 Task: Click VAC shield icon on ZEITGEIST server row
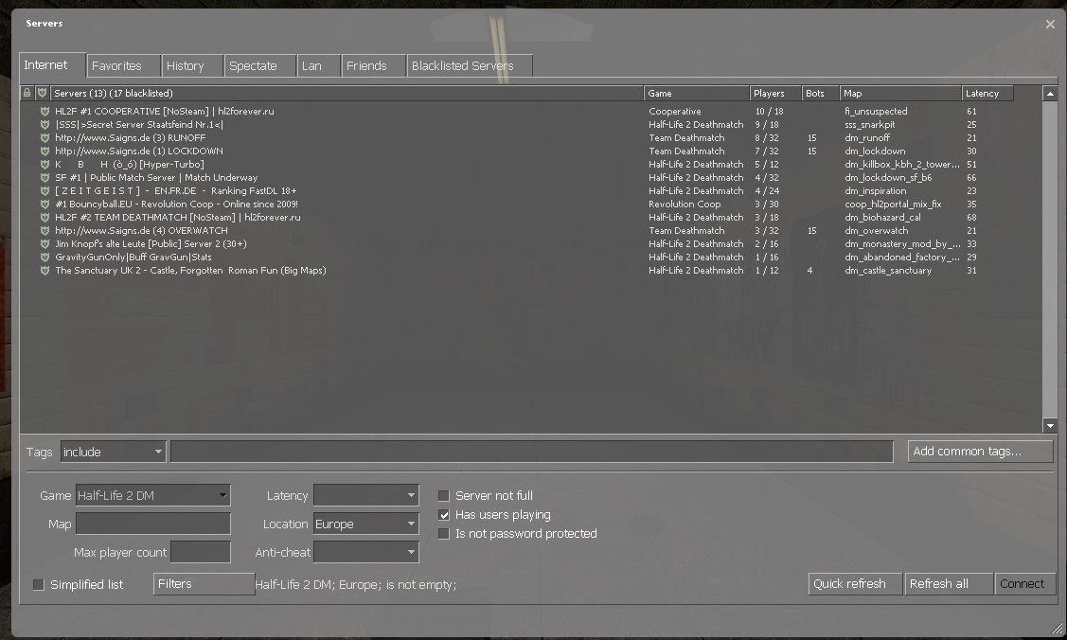(44, 191)
